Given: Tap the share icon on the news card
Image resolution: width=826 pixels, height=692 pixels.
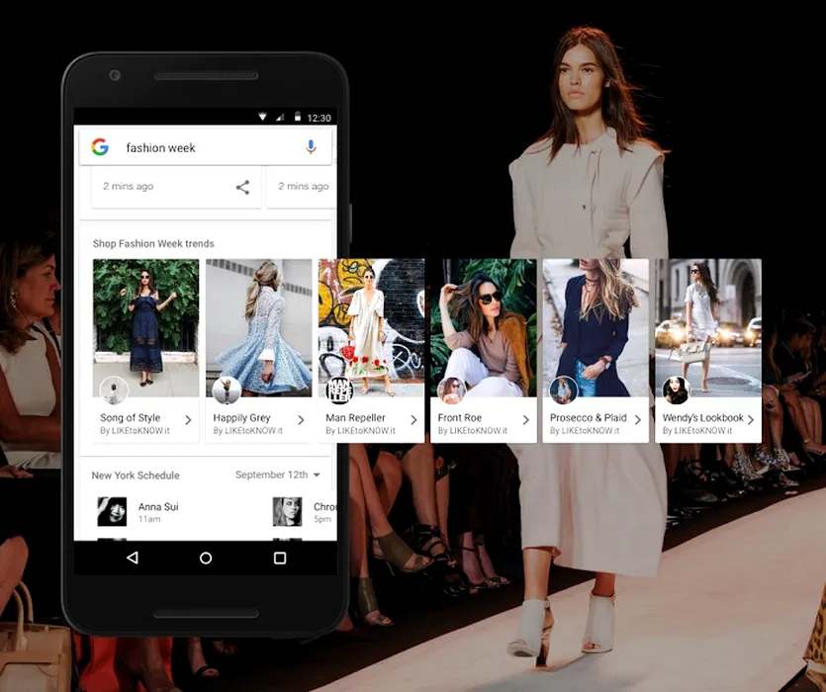Looking at the screenshot, I should point(242,187).
